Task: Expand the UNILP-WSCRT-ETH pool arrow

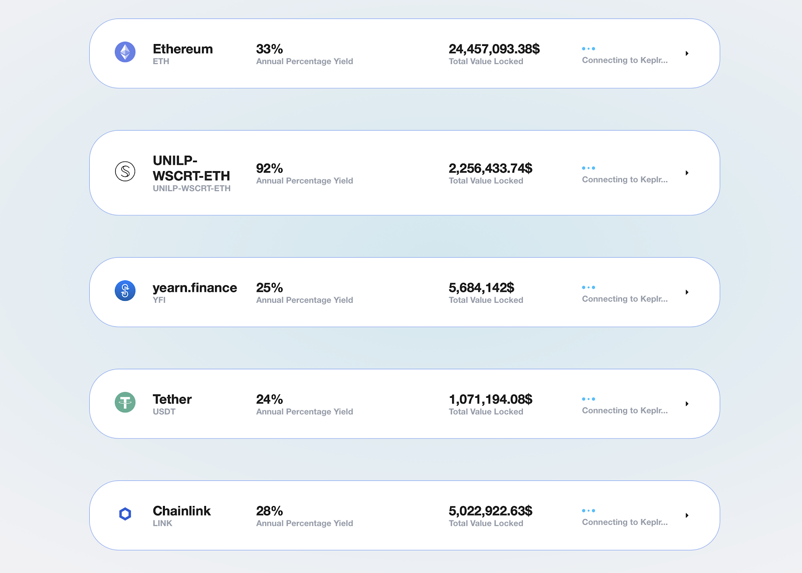Action: [687, 173]
